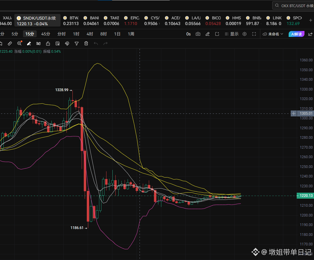Toggle the magnet snap tool
The width and height of the screenshot is (314, 260).
(67, 43)
